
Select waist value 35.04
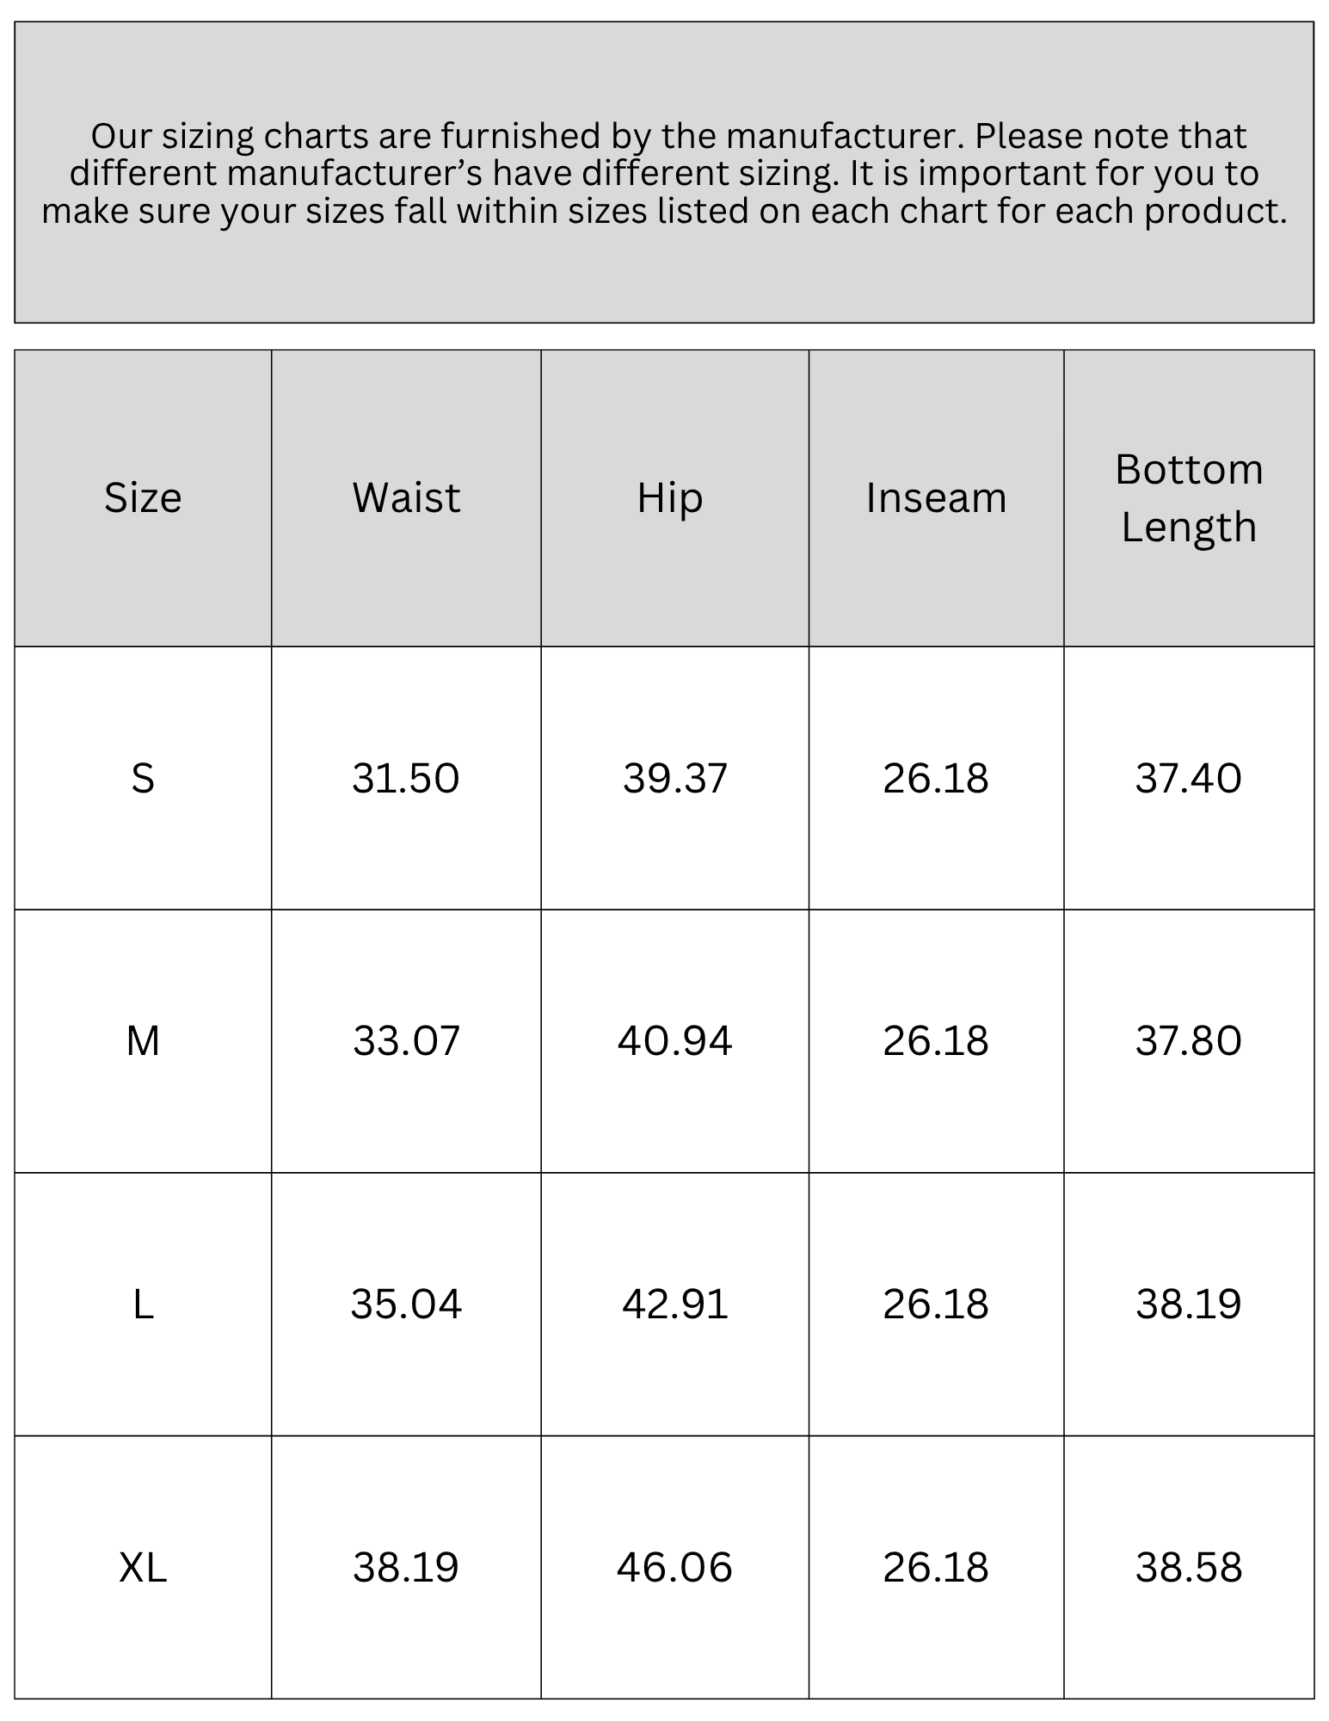click(406, 1304)
